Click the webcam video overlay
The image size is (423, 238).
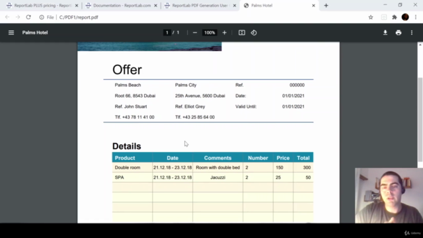click(x=389, y=196)
